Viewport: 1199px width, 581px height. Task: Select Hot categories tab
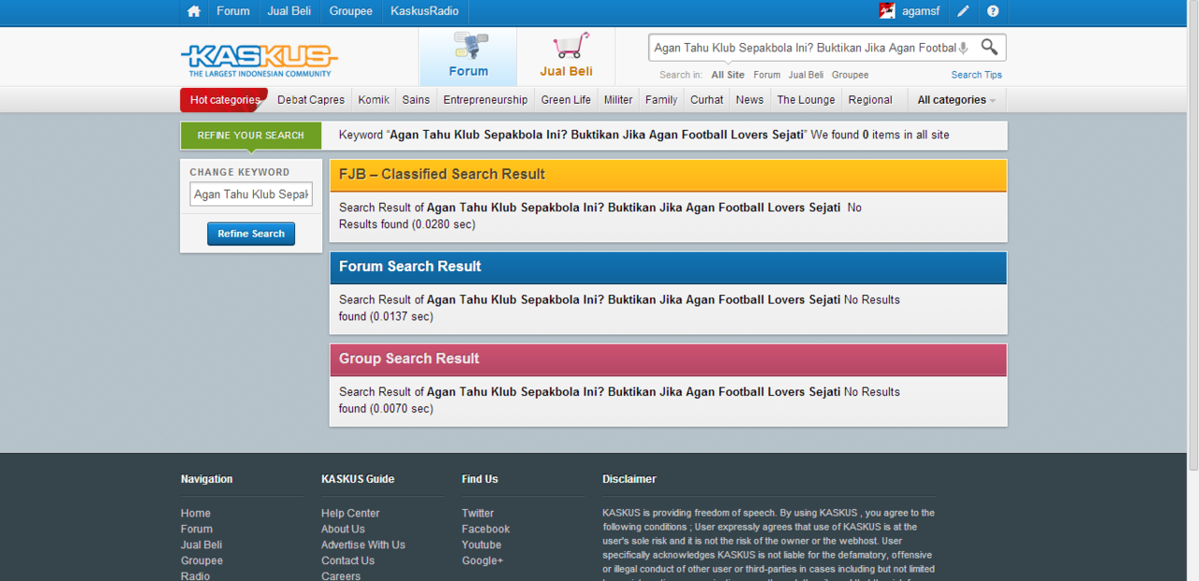[224, 100]
